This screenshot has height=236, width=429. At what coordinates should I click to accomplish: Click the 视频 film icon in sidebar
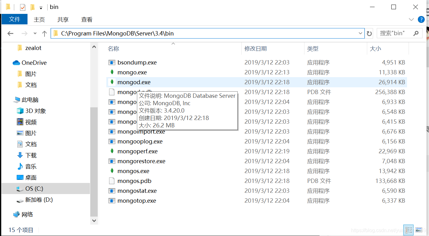[x=20, y=122]
